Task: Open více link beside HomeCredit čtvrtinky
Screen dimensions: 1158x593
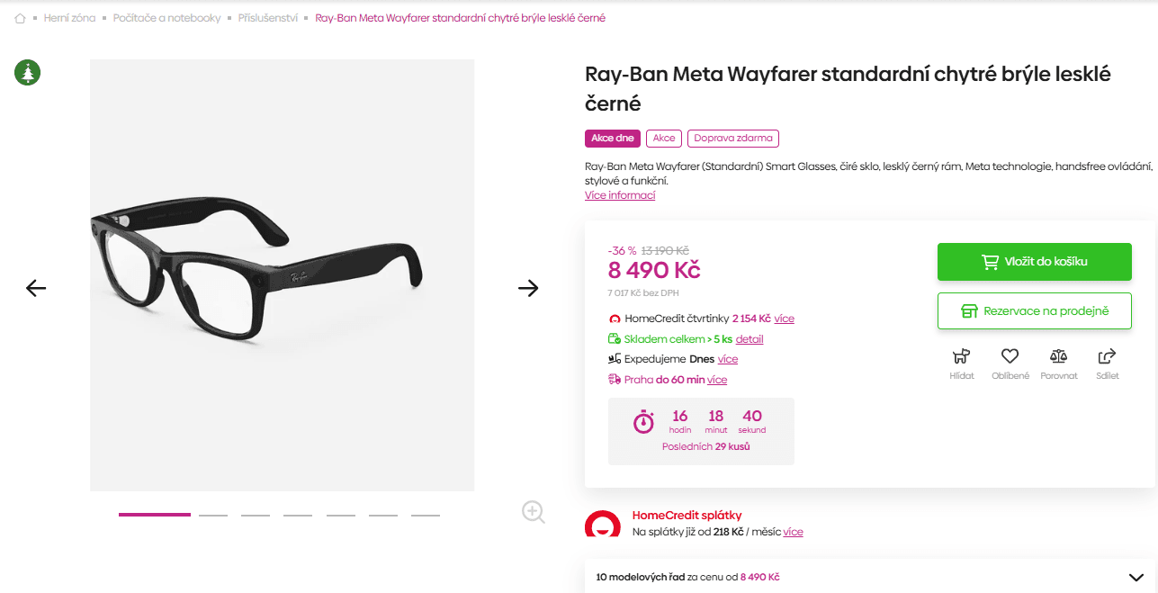Action: point(784,319)
